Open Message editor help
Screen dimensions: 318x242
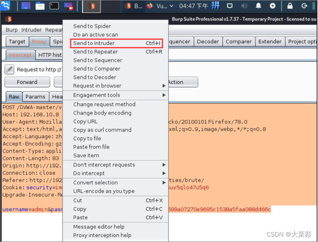pos(116,227)
